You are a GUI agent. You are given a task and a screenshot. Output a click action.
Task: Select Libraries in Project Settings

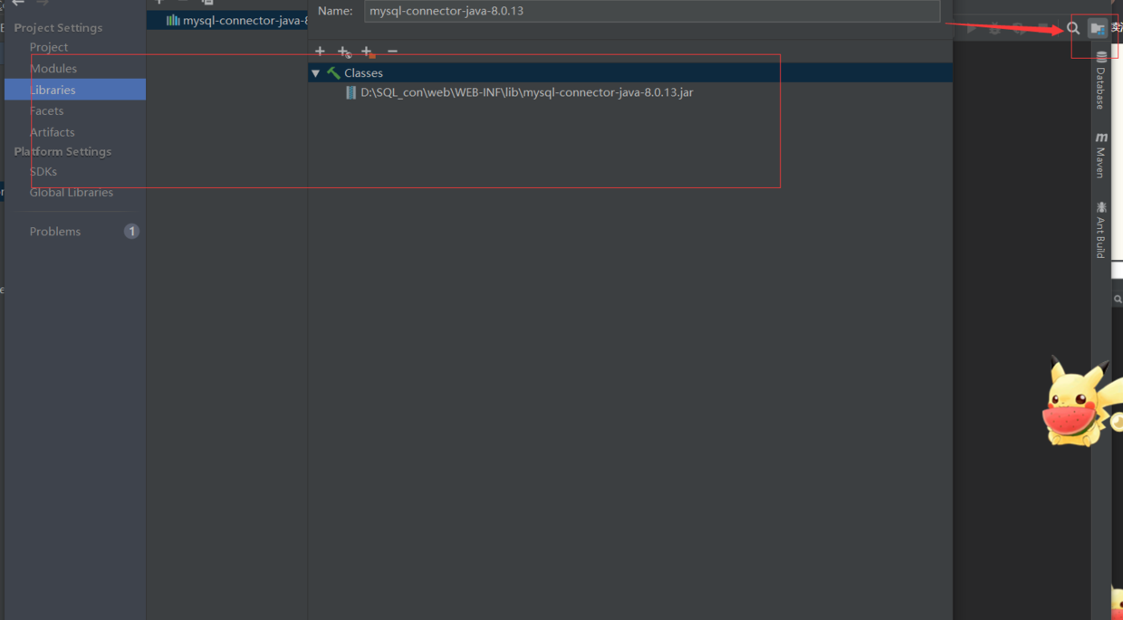click(75, 90)
